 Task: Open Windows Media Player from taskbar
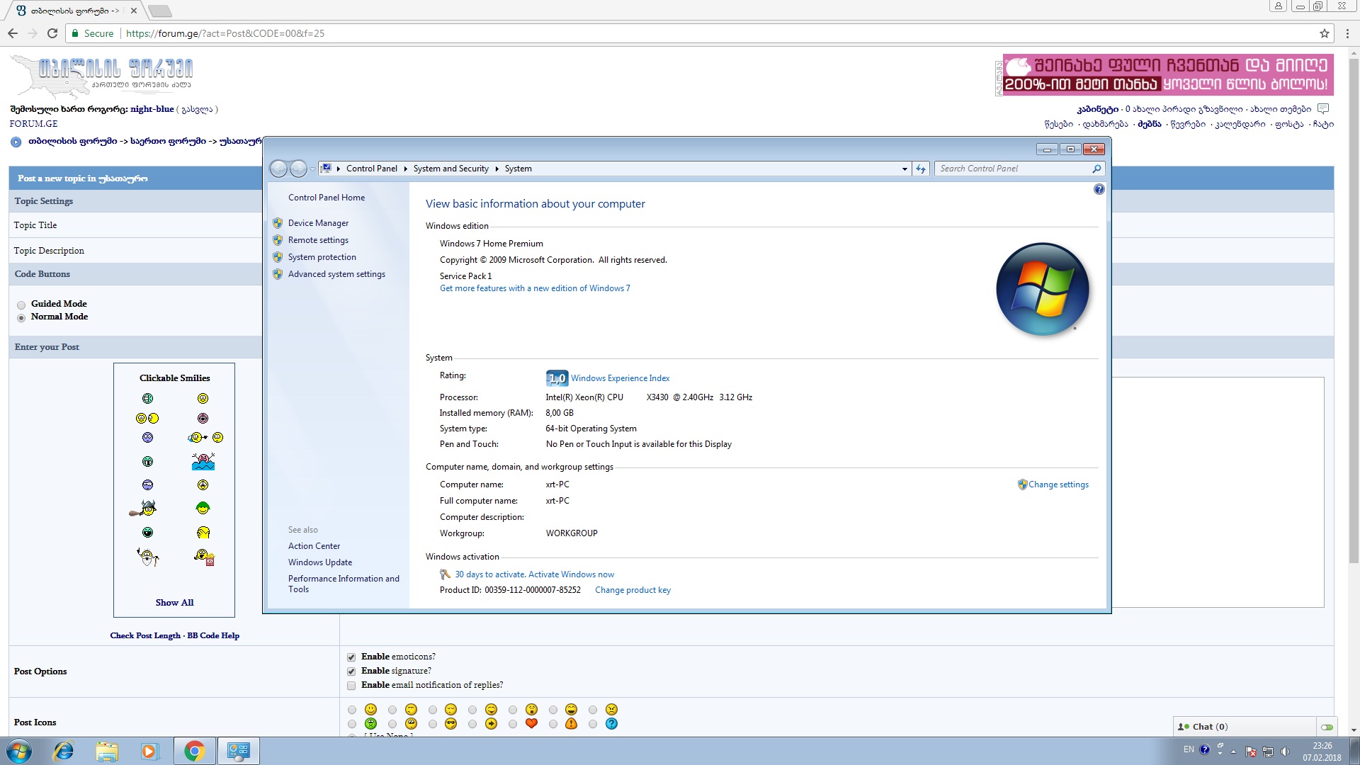coord(149,751)
